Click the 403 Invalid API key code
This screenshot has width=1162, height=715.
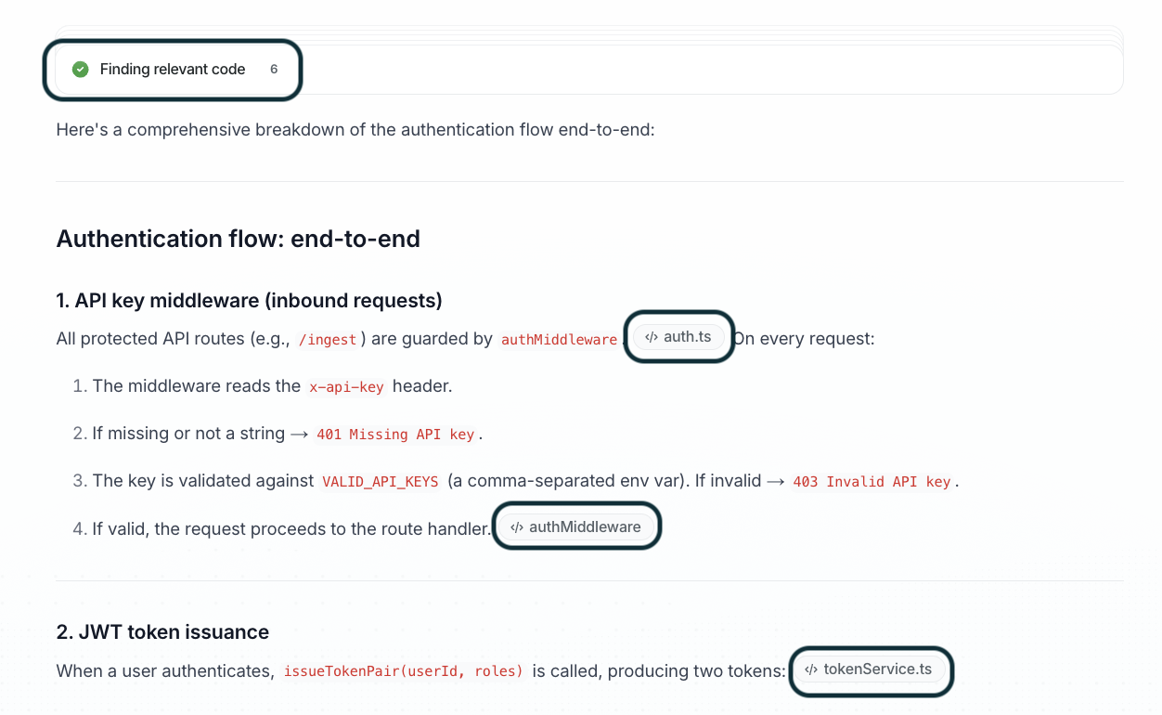[871, 482]
